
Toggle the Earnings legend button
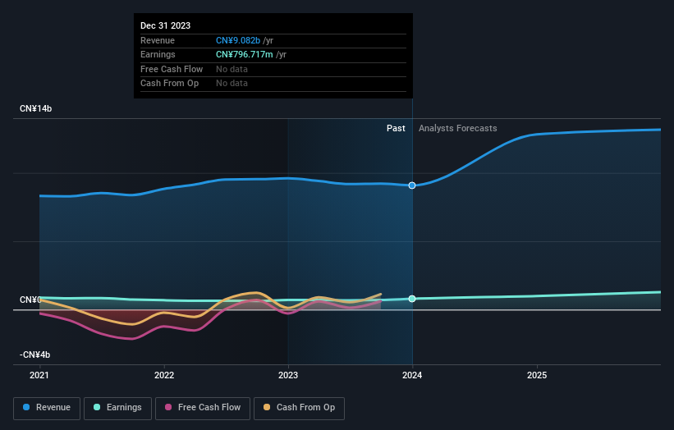click(x=117, y=408)
